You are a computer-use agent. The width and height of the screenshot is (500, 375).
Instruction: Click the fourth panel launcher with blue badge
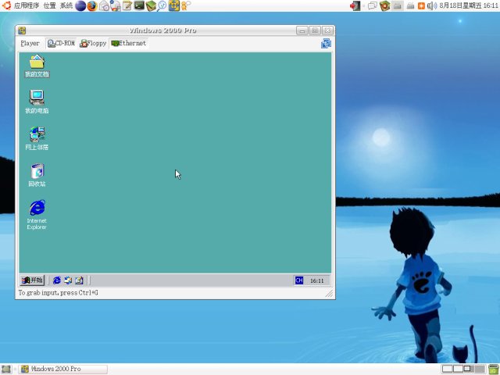pos(116,5)
